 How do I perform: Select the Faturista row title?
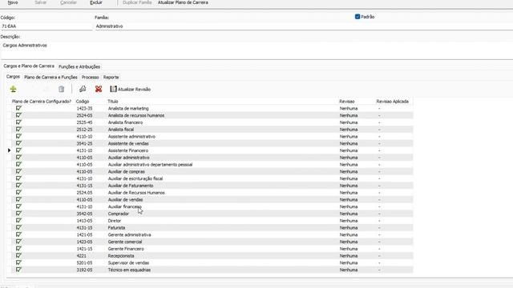pyautogui.click(x=116, y=227)
